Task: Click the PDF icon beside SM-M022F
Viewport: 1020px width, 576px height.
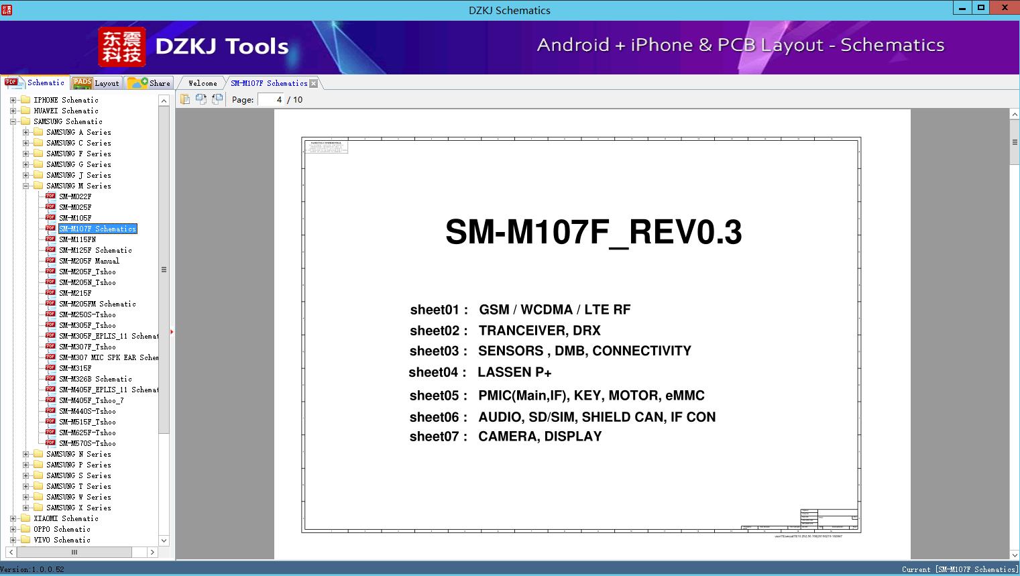Action: pyautogui.click(x=50, y=196)
